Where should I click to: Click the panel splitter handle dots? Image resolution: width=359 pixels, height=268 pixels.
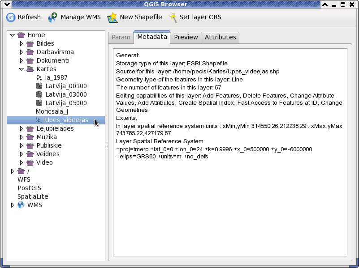pyautogui.click(x=107, y=146)
